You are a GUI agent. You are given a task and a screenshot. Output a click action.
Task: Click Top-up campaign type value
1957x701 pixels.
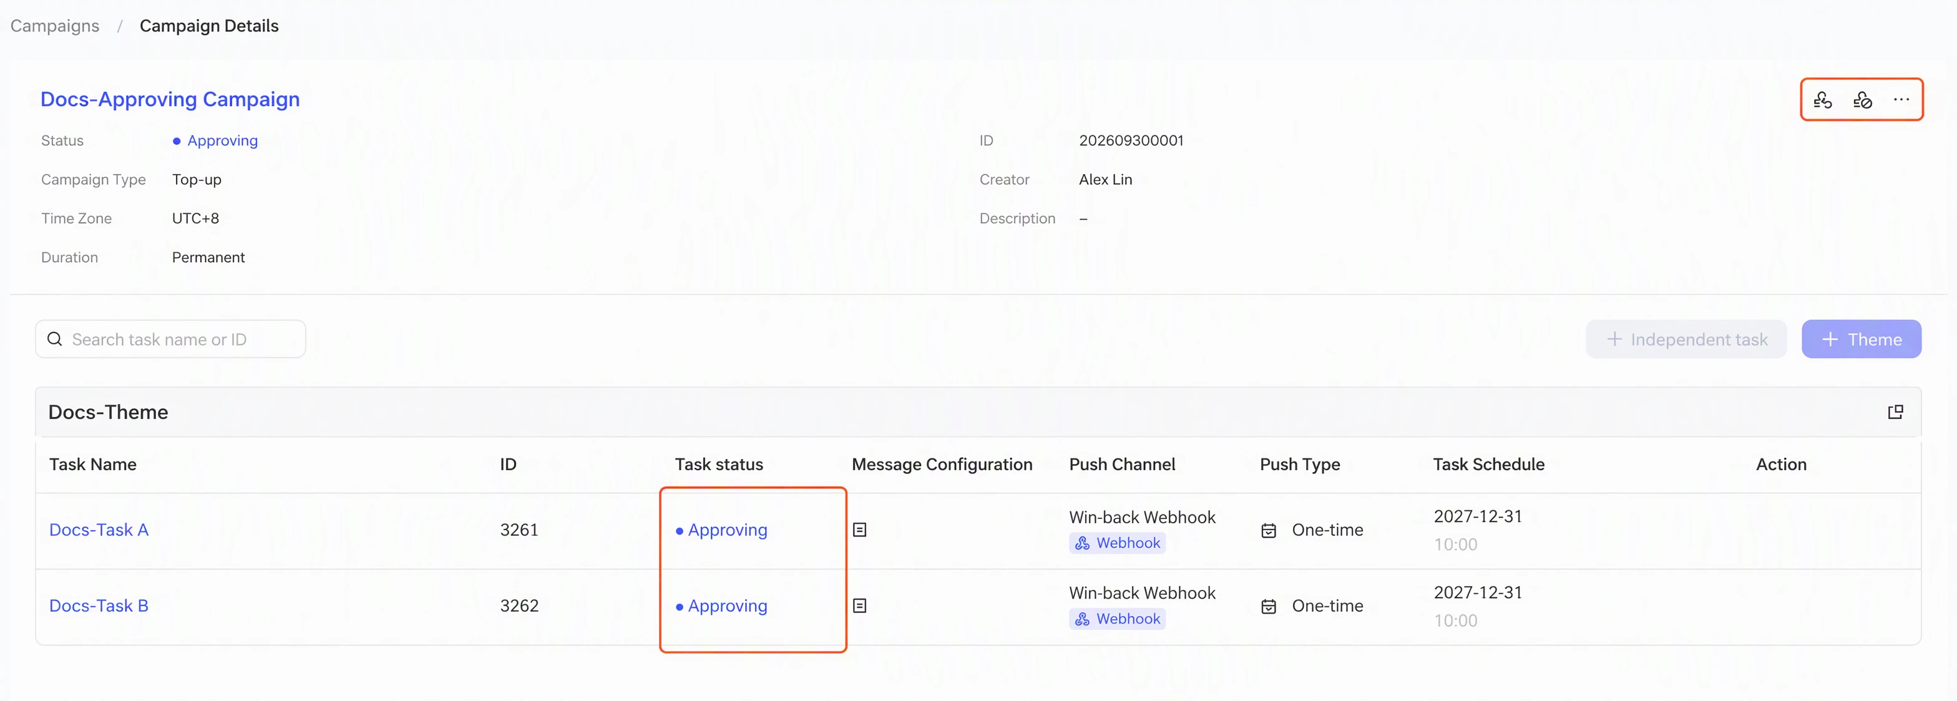(x=197, y=179)
